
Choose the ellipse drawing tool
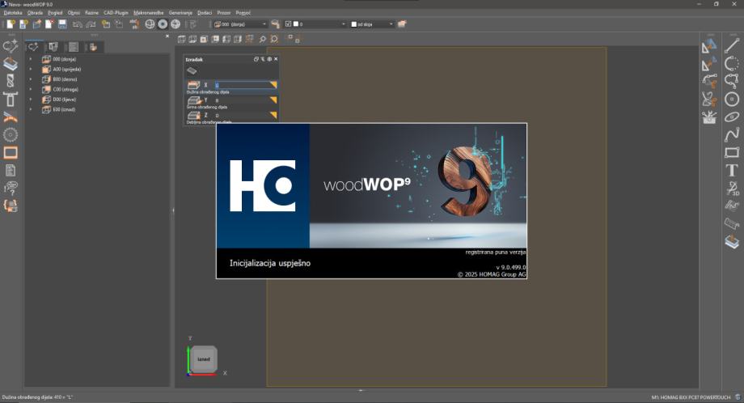tap(732, 117)
